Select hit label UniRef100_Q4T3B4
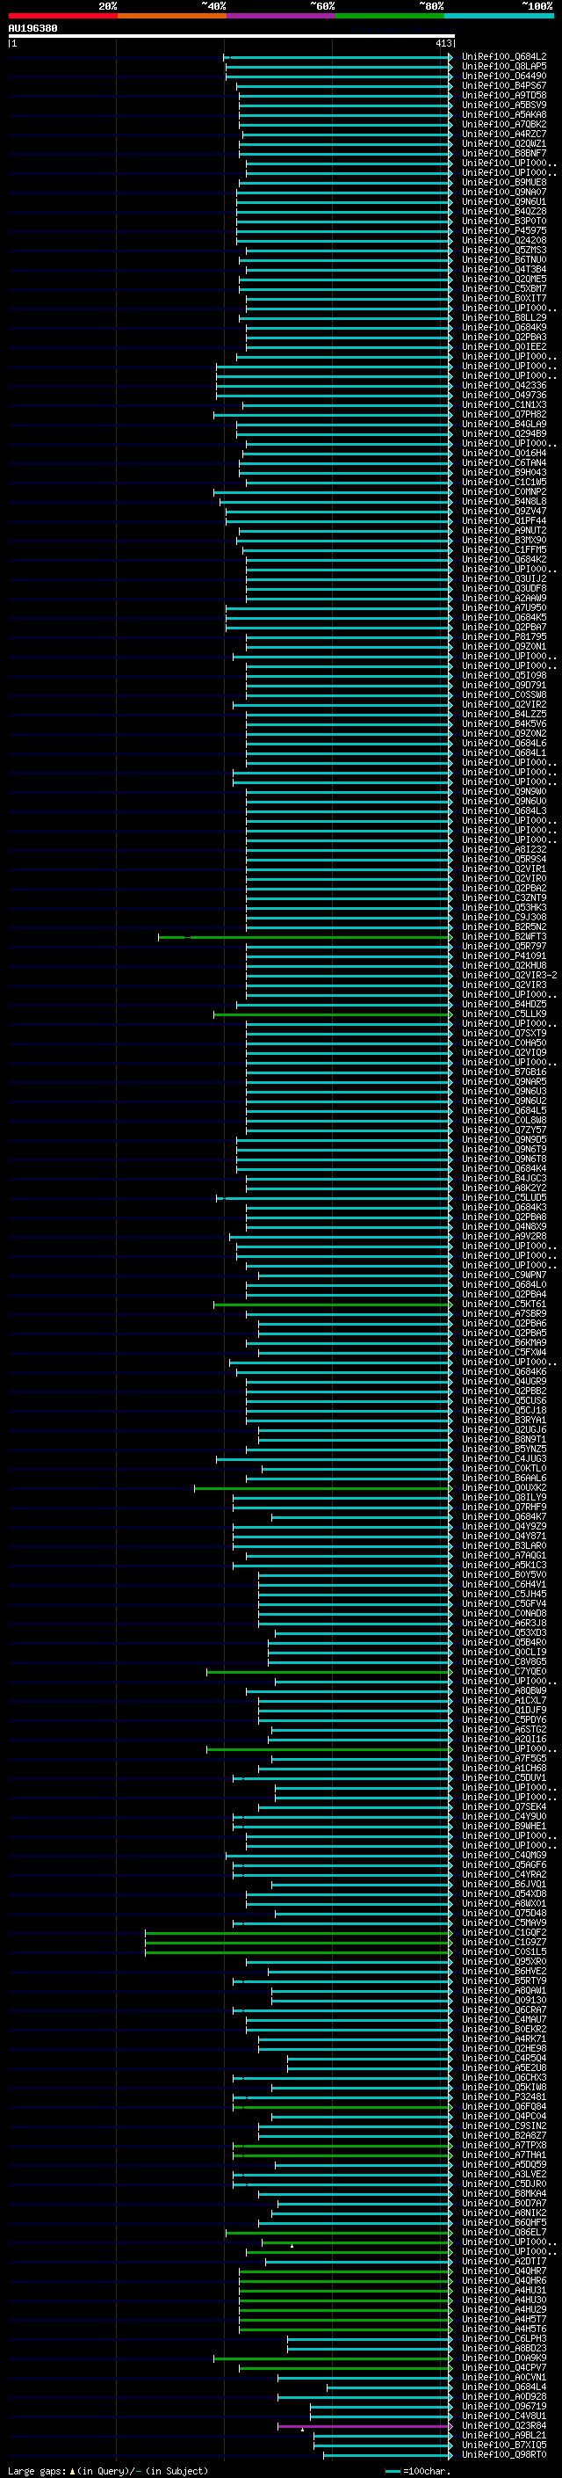562x2478 pixels. (x=503, y=269)
